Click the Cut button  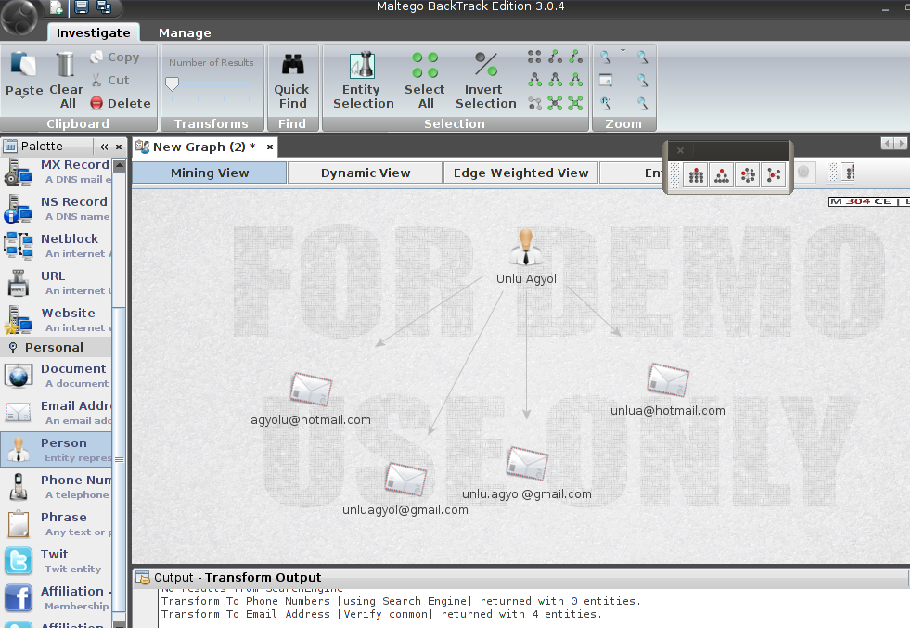pos(110,81)
